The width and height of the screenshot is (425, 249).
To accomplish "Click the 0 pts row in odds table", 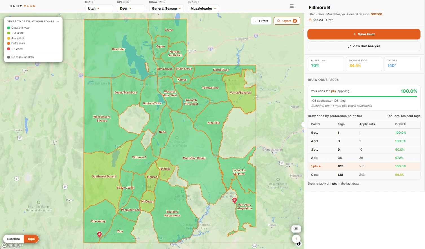I will click(x=364, y=175).
